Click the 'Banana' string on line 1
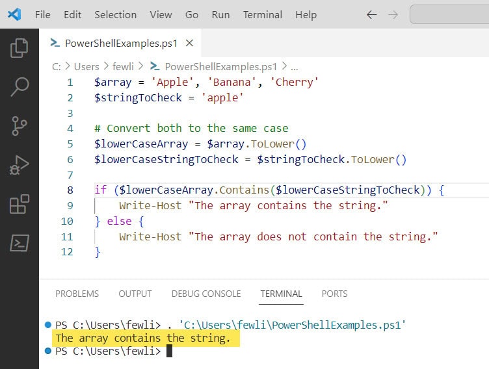489x369 pixels. 231,83
